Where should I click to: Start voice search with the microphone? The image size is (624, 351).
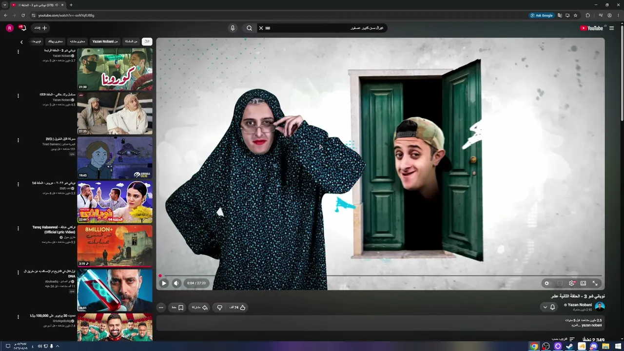233,28
